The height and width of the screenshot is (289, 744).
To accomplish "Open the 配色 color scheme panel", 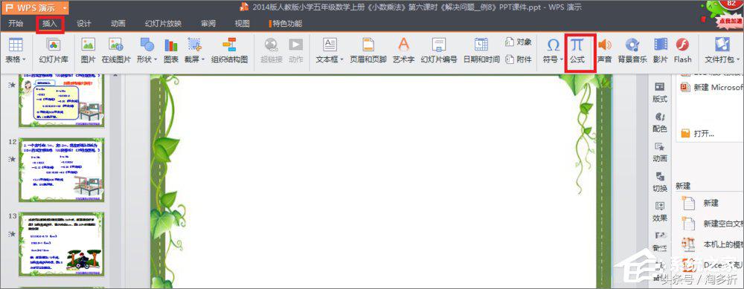I will click(x=659, y=123).
